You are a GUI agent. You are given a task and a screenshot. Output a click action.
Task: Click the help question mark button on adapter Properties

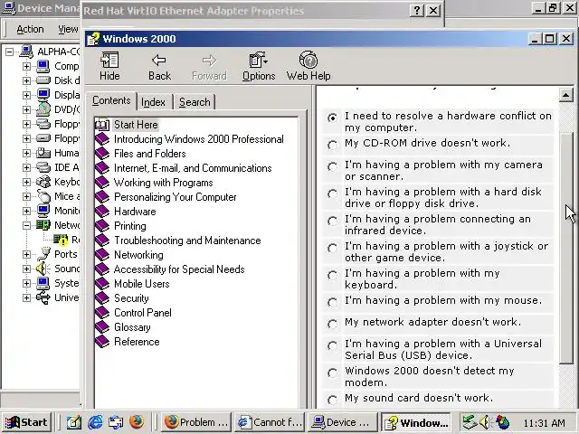(x=417, y=10)
